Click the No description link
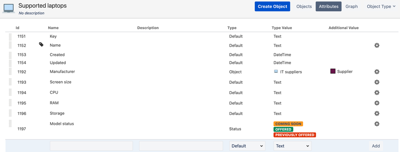This screenshot has height=152, width=400. [x=31, y=13]
